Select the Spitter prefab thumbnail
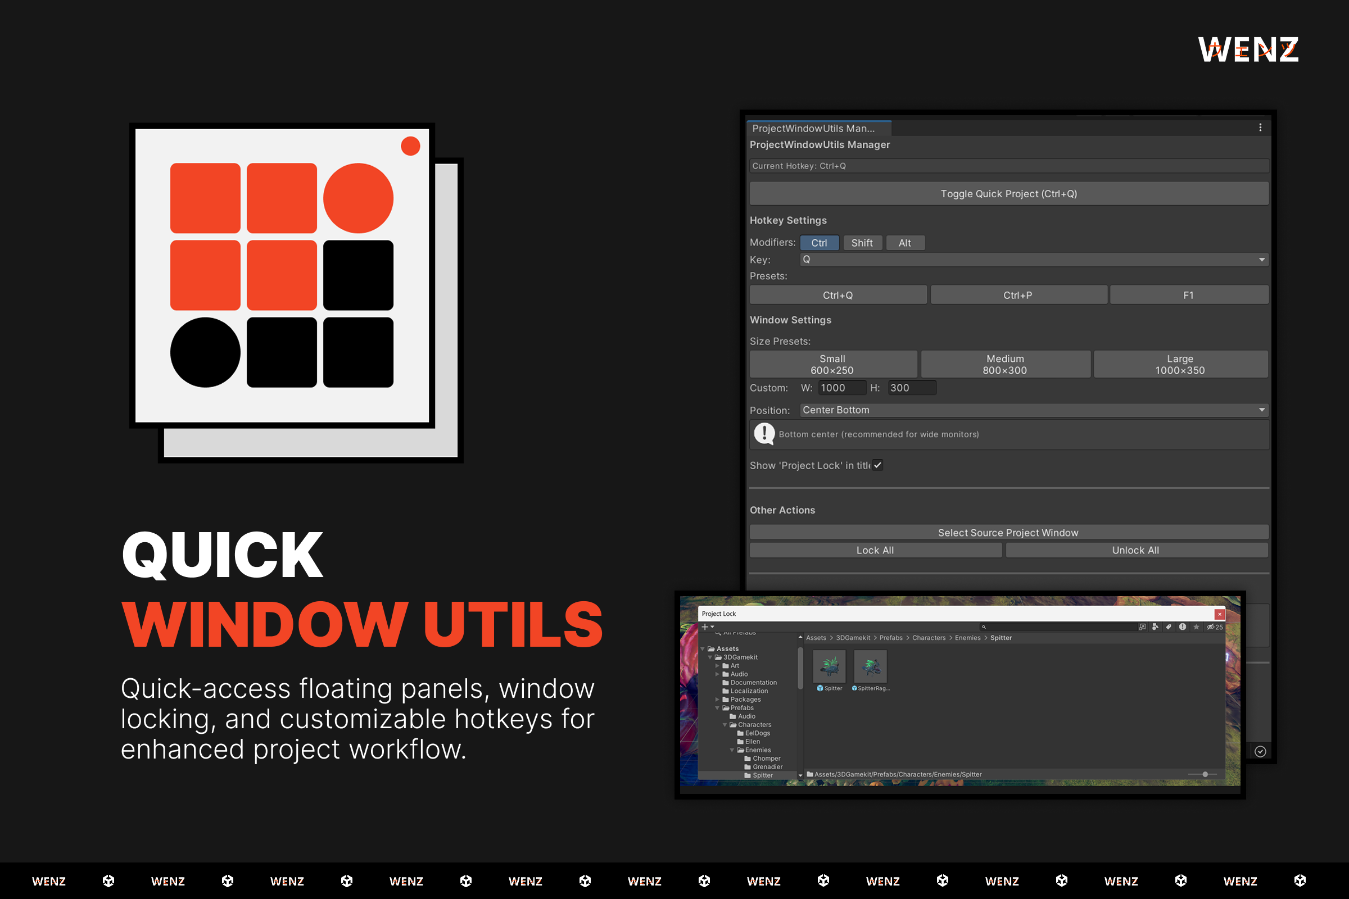This screenshot has height=899, width=1349. [830, 666]
